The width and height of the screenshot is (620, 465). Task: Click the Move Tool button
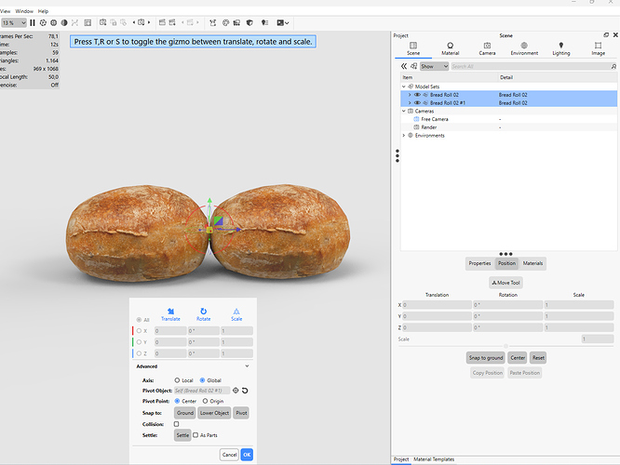click(505, 283)
